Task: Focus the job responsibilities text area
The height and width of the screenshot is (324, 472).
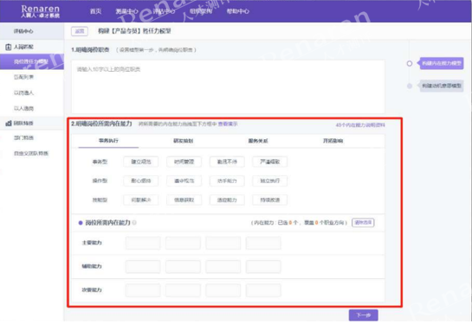Action: [x=228, y=86]
